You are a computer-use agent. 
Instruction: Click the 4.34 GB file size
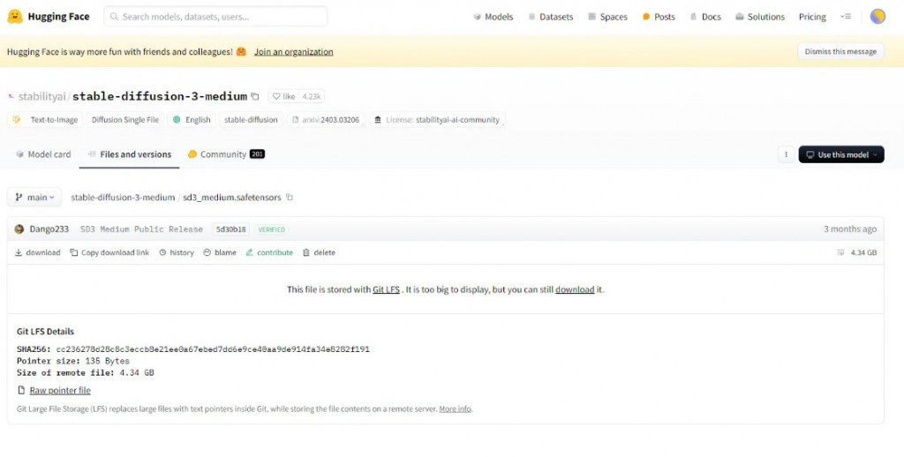point(863,252)
